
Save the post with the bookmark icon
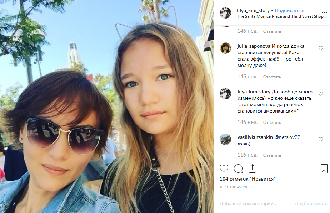pyautogui.click(x=324, y=168)
